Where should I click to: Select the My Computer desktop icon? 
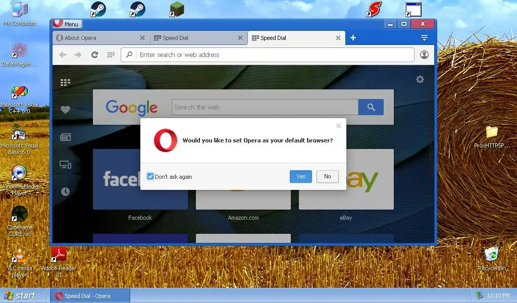point(19,14)
